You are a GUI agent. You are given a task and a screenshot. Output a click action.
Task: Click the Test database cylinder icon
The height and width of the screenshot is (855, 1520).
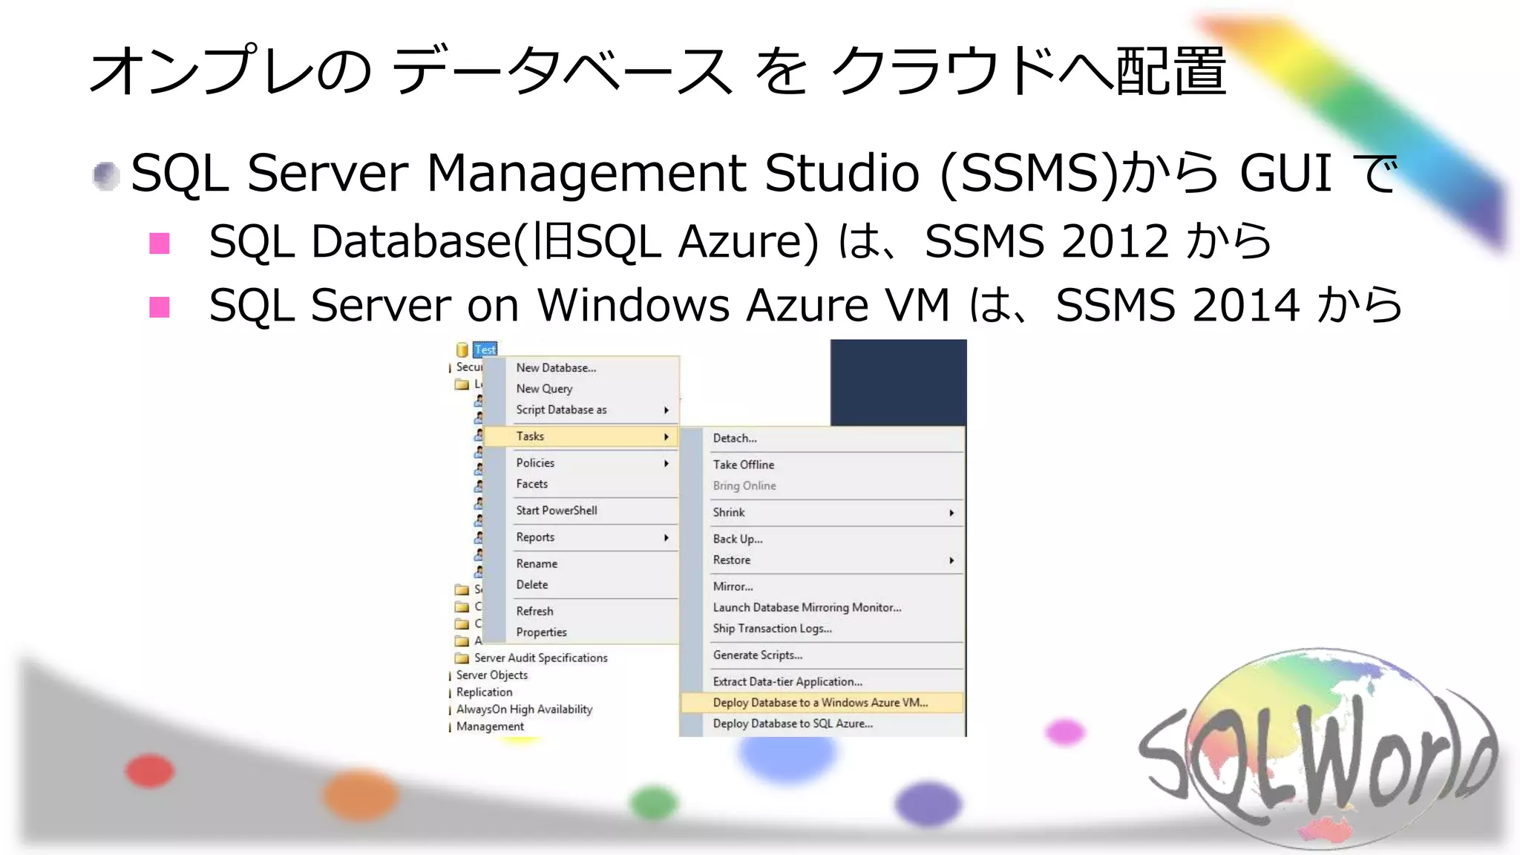pos(462,350)
